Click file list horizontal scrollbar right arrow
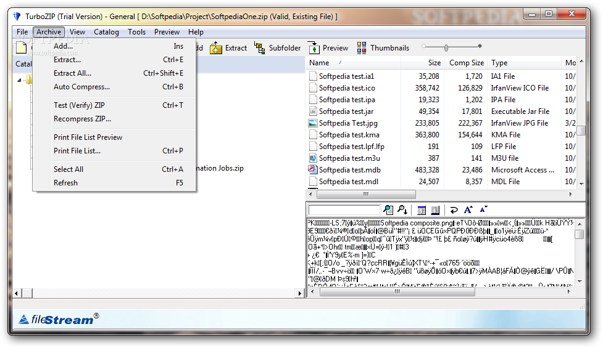603x348 pixels. [x=571, y=194]
